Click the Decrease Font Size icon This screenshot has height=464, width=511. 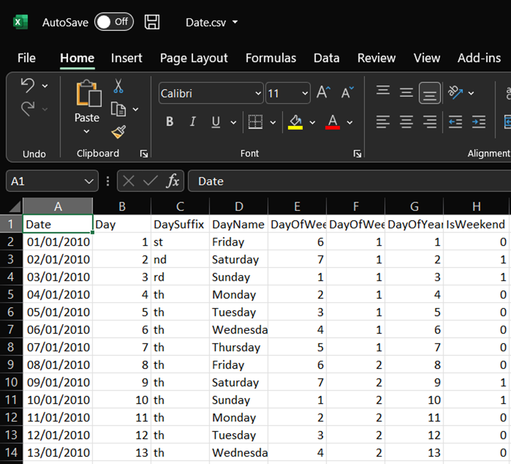347,93
